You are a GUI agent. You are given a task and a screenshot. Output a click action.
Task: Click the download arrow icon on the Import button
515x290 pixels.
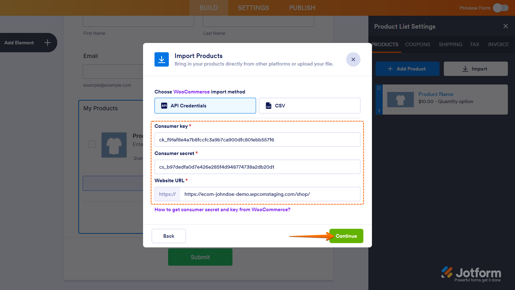465,68
